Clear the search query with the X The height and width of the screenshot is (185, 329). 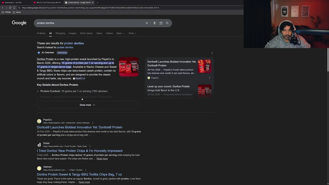pyautogui.click(x=147, y=23)
